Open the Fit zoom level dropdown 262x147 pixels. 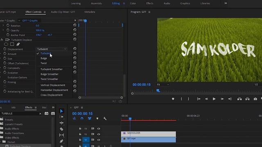[163, 85]
